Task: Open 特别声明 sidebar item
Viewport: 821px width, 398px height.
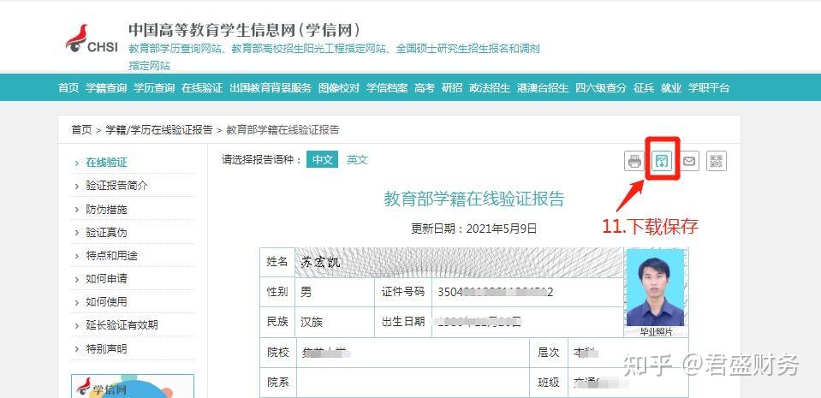Action: (x=107, y=348)
